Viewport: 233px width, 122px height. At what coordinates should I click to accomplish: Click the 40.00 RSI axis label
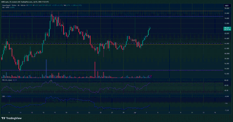point(226,90)
